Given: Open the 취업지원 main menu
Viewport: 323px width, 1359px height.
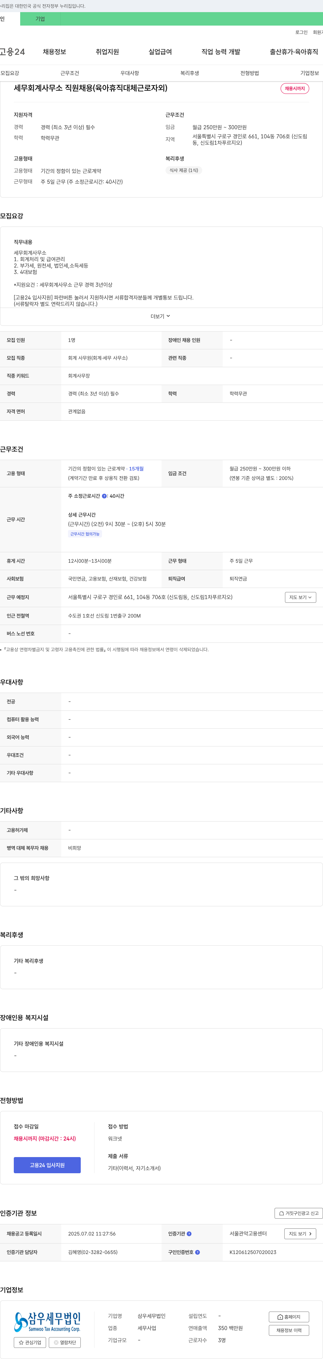Looking at the screenshot, I should point(107,52).
